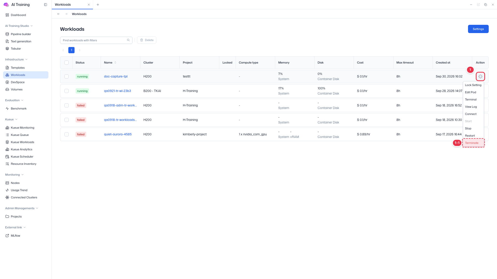Choose Terminate from the action menu

(x=473, y=143)
